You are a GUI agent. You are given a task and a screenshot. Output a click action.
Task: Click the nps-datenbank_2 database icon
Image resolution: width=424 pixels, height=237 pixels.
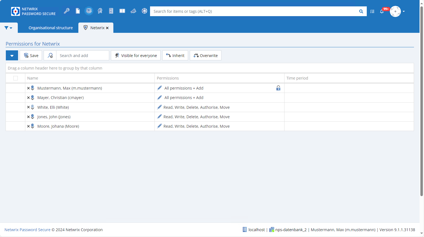tap(272, 229)
